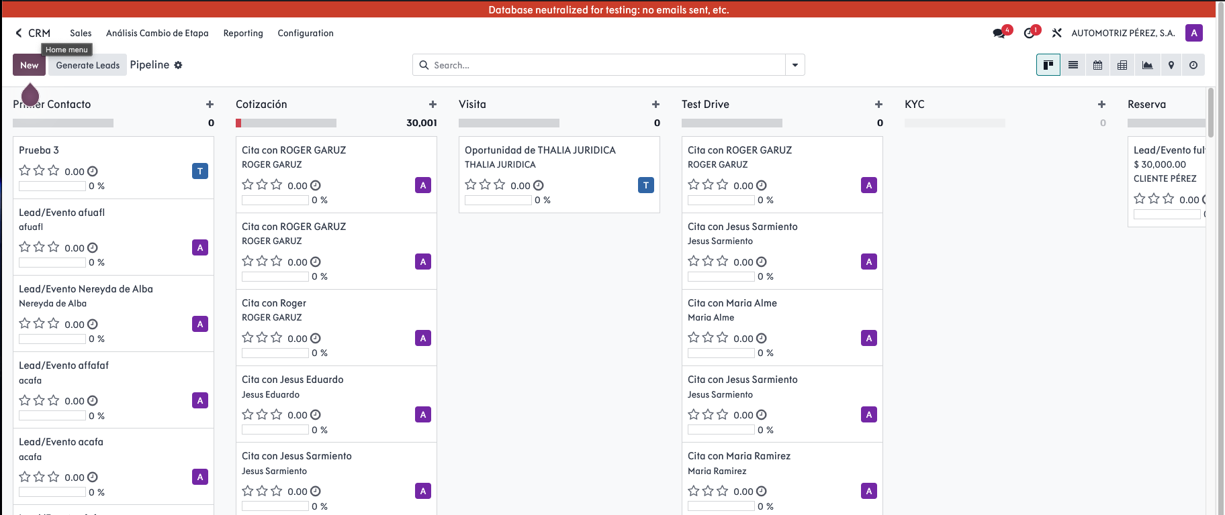
Task: Switch to the pivot table view
Action: pyautogui.click(x=1122, y=65)
